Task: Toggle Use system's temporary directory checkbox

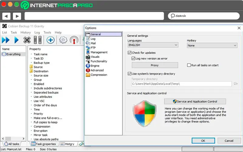Action: (x=130, y=74)
